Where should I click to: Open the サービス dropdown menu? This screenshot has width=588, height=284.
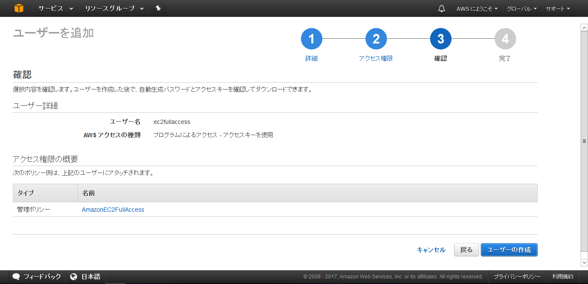click(56, 8)
